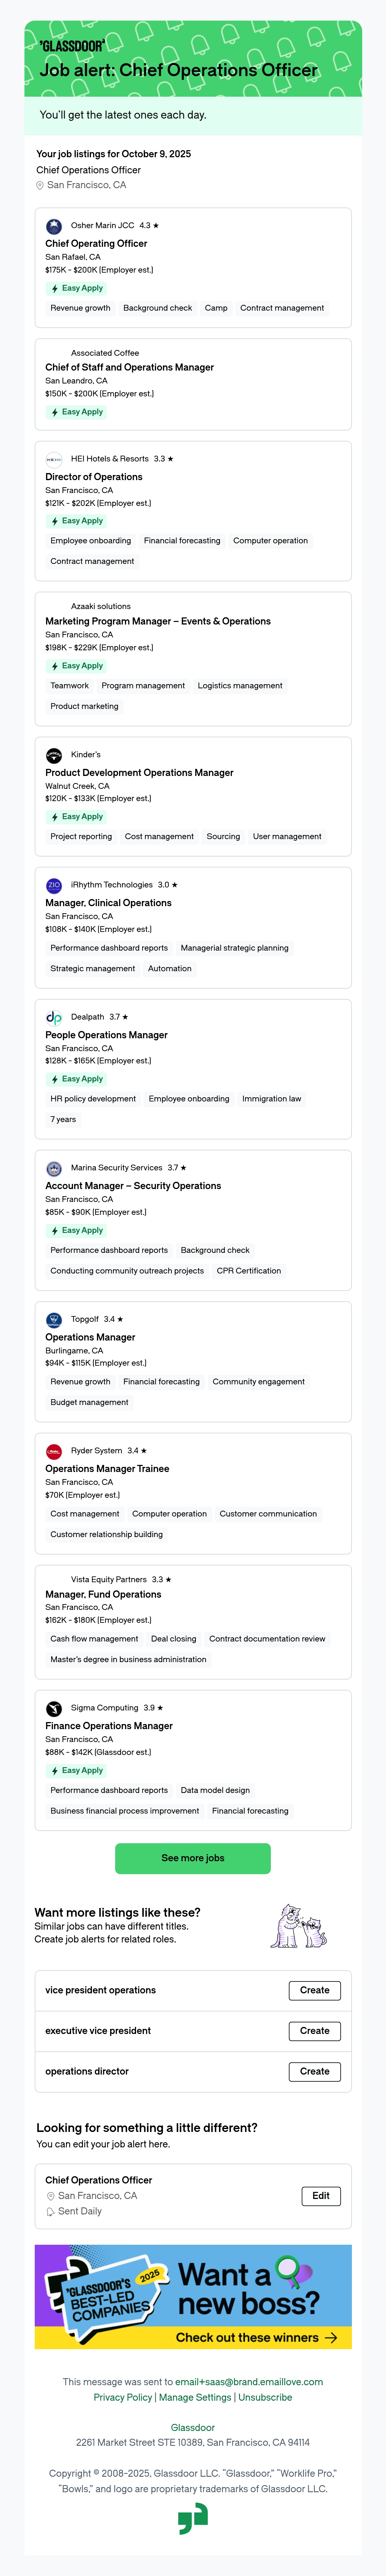Open the See more jobs button
The height and width of the screenshot is (2576, 386).
pyautogui.click(x=192, y=1858)
